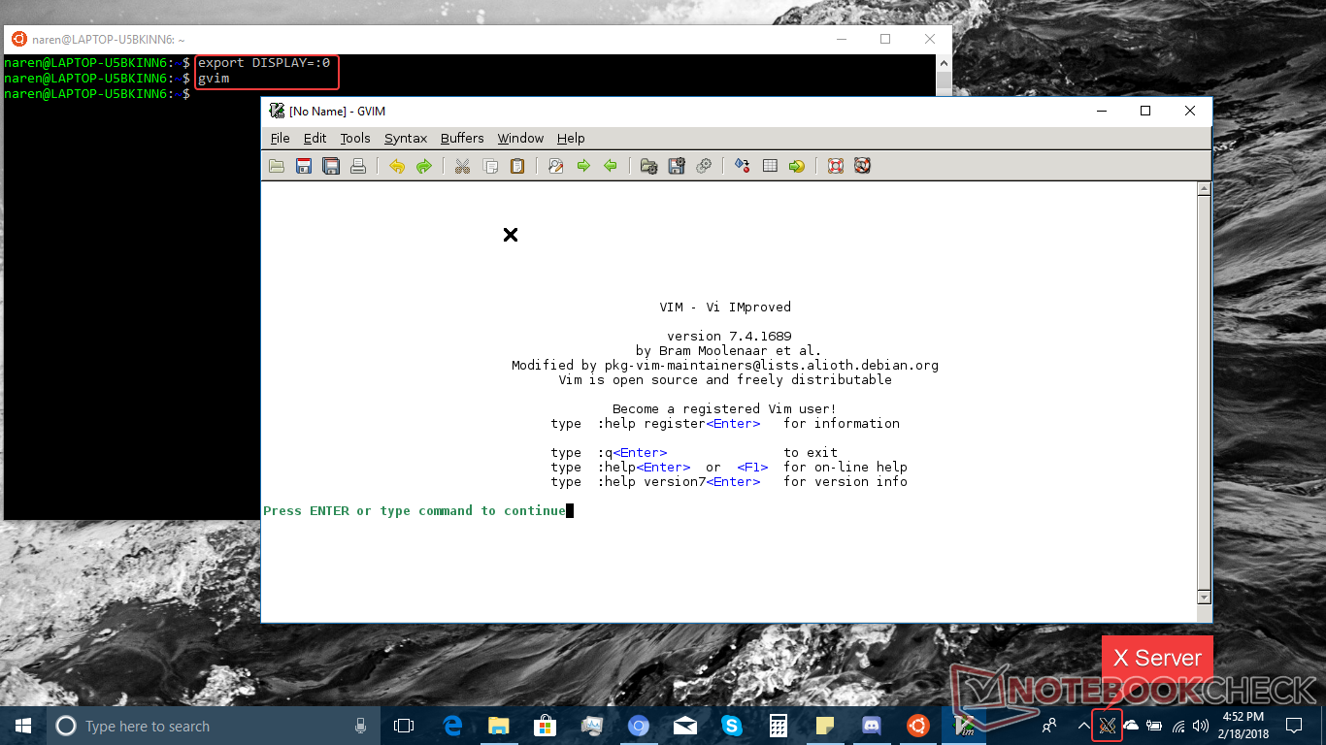Copy selection using the toolbar Copy icon
The height and width of the screenshot is (745, 1326).
[x=490, y=166]
